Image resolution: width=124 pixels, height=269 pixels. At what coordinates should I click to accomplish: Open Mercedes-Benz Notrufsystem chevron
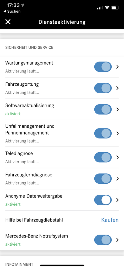click(x=117, y=240)
